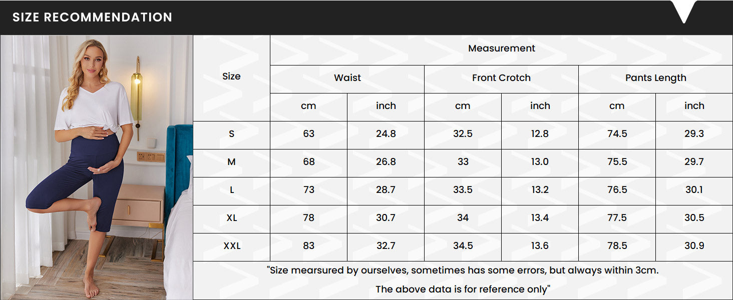This screenshot has height=300, width=733.
Task: Click the 30.9 inch pants length value
Action: 694,246
